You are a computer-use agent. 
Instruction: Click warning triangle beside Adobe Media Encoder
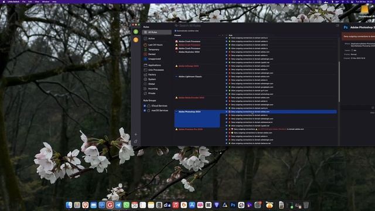176,98
